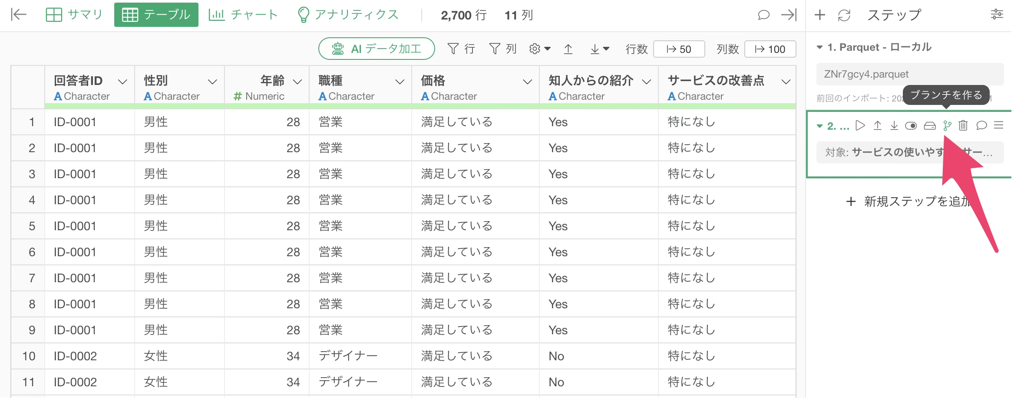Click the refresh icon in Steps panel

844,15
